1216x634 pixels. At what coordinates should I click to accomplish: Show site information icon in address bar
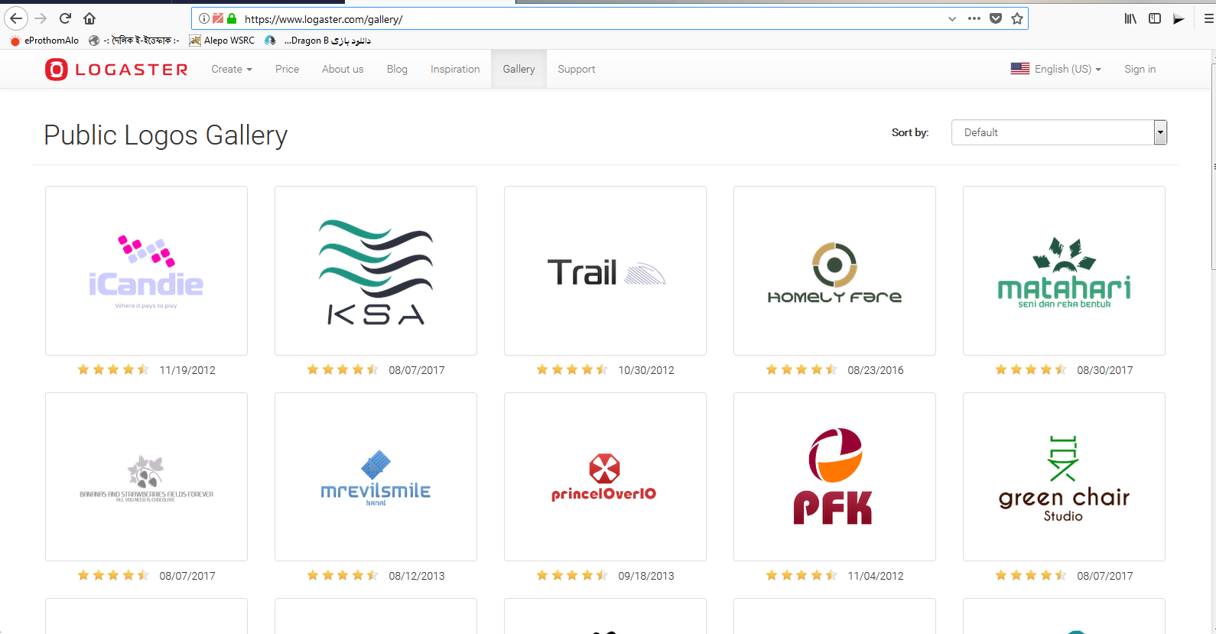(x=204, y=18)
